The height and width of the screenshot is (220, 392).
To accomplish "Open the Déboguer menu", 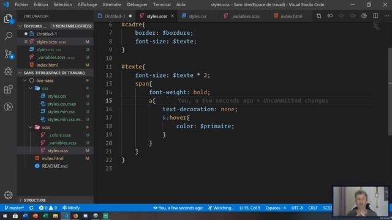I will 137,4.
